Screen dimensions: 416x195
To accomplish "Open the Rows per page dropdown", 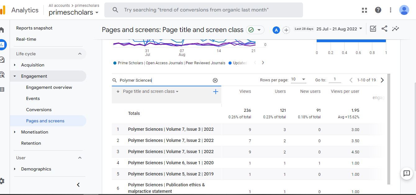I will [x=298, y=79].
